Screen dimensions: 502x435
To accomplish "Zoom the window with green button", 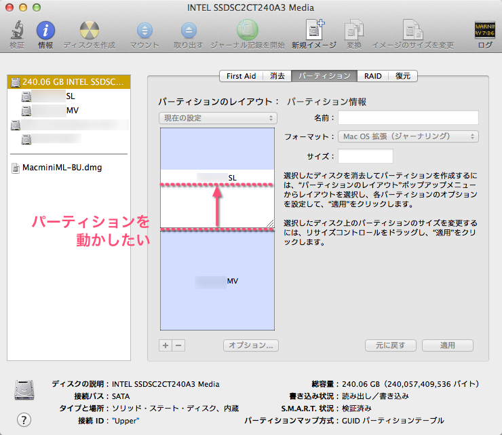I will point(37,7).
